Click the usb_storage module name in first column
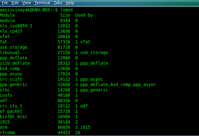Screen dimensions: 199x136 pos(14,47)
